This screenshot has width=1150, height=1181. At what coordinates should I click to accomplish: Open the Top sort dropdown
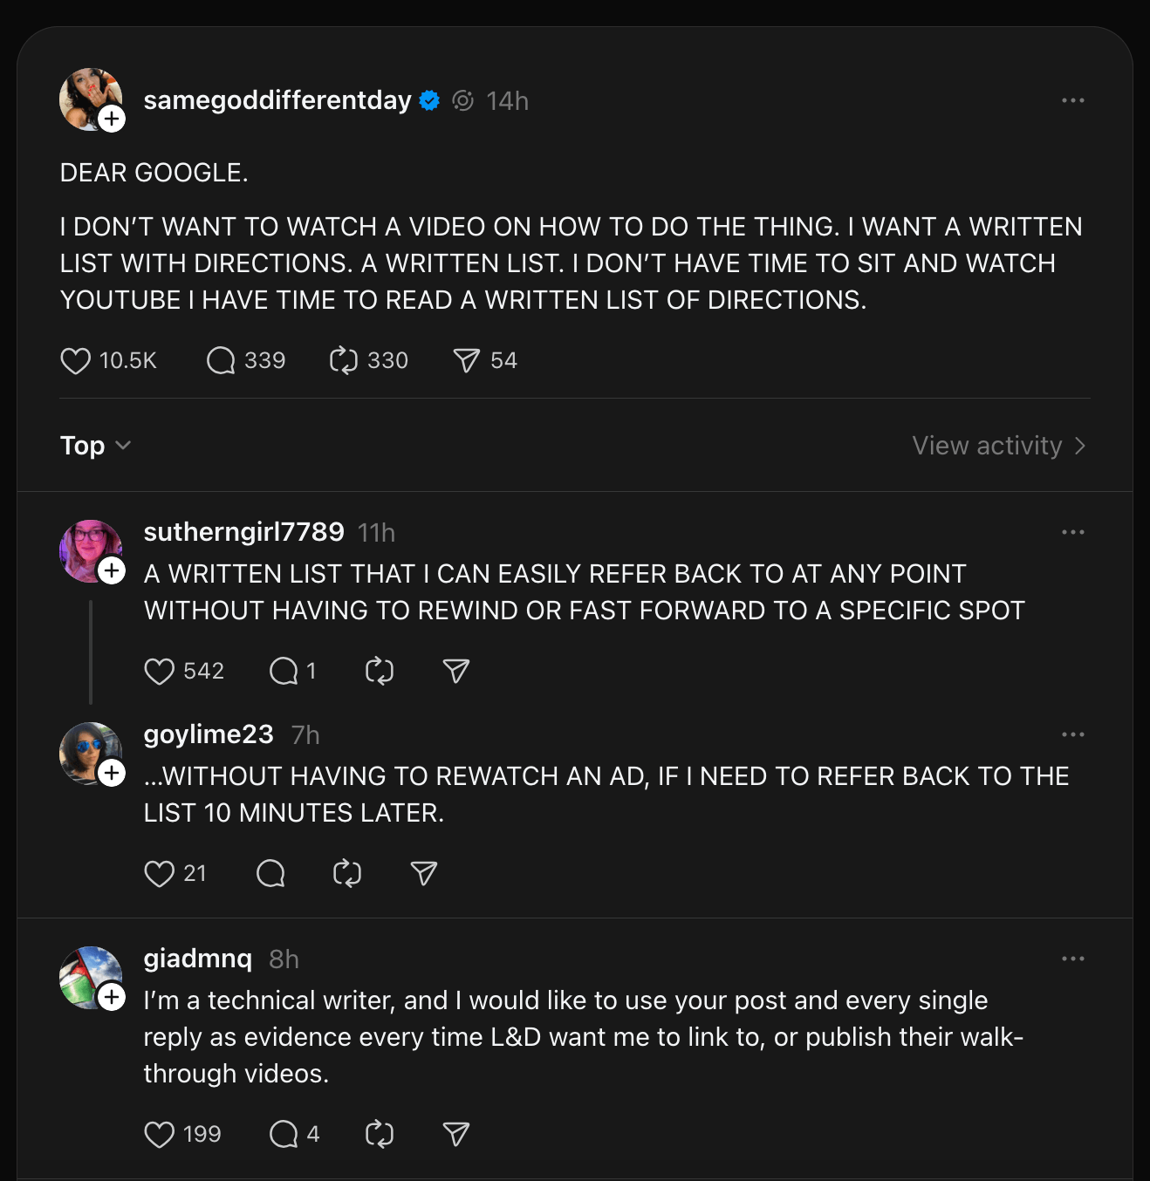click(x=95, y=446)
